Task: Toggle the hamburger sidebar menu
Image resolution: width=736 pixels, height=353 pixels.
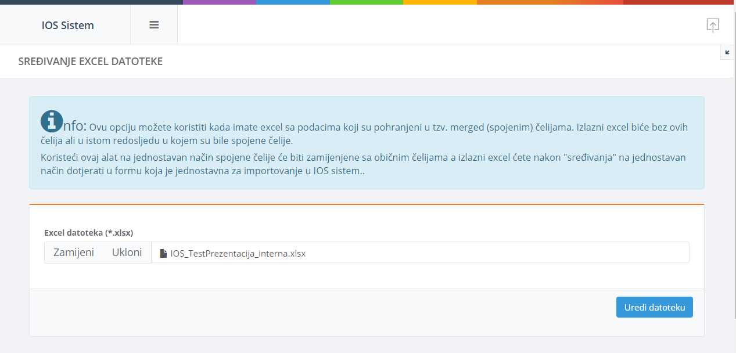Action: [154, 25]
